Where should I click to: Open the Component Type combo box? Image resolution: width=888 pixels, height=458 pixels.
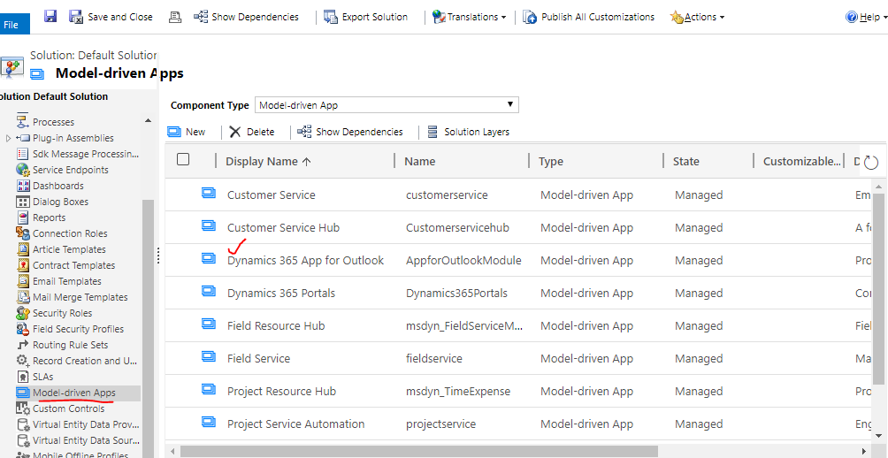point(387,104)
